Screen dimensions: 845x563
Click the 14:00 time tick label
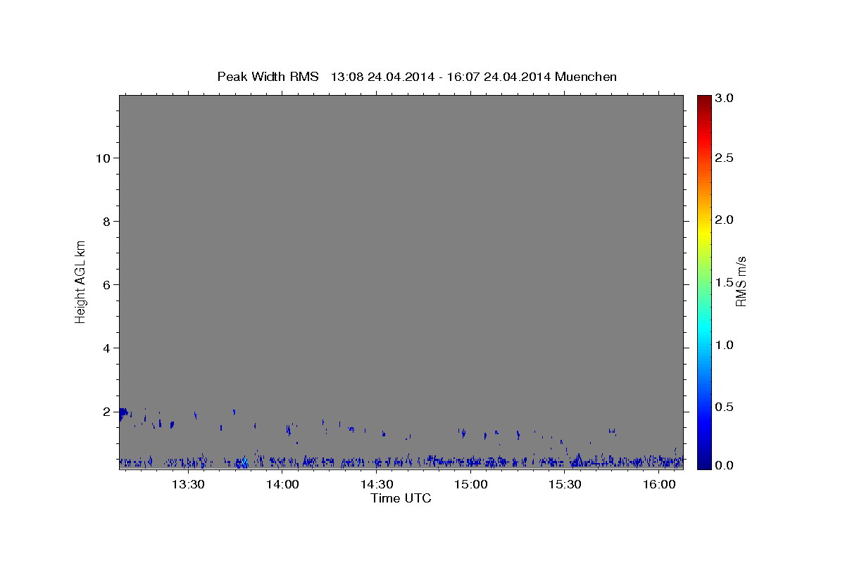coord(282,485)
